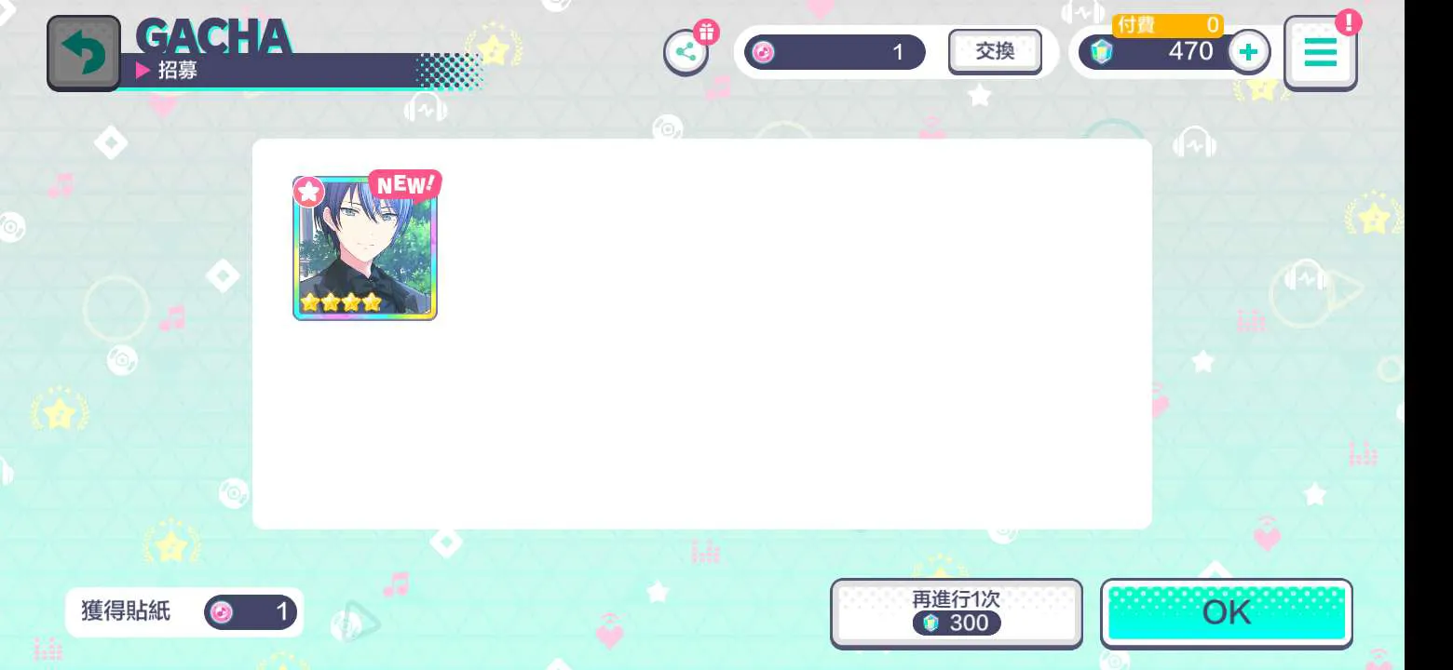Image resolution: width=1453 pixels, height=670 pixels.
Task: Tap the pink sticker icon in top counter
Action: (x=763, y=52)
